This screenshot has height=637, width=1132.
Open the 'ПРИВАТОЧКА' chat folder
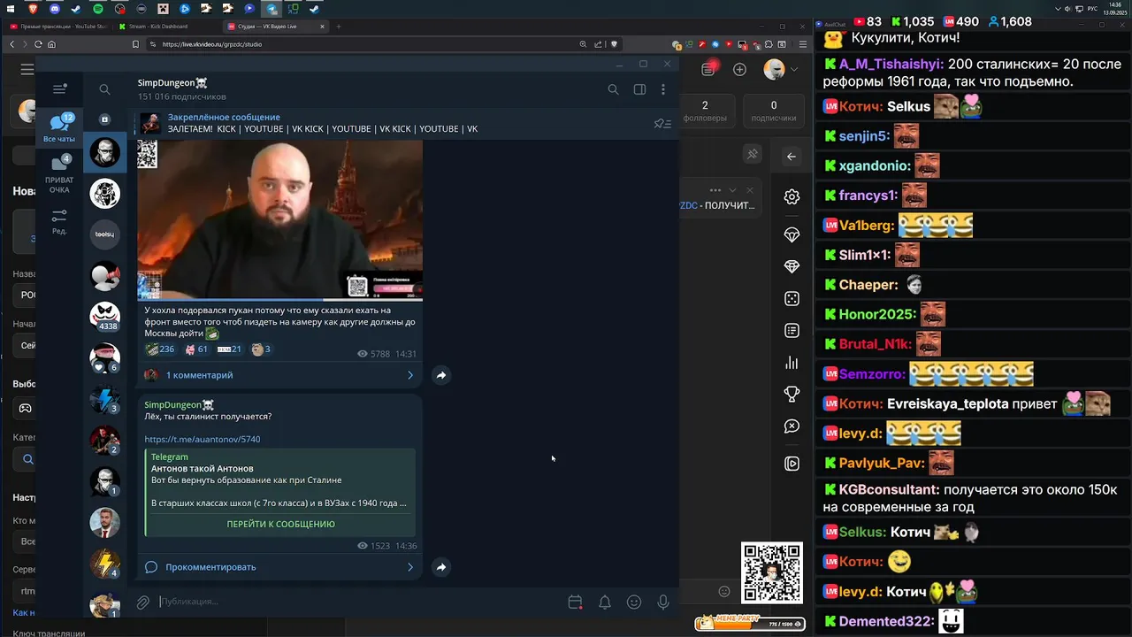[59, 174]
